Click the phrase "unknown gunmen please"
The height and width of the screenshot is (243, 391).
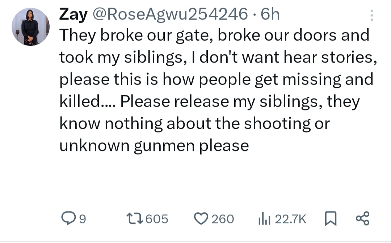coord(154,145)
